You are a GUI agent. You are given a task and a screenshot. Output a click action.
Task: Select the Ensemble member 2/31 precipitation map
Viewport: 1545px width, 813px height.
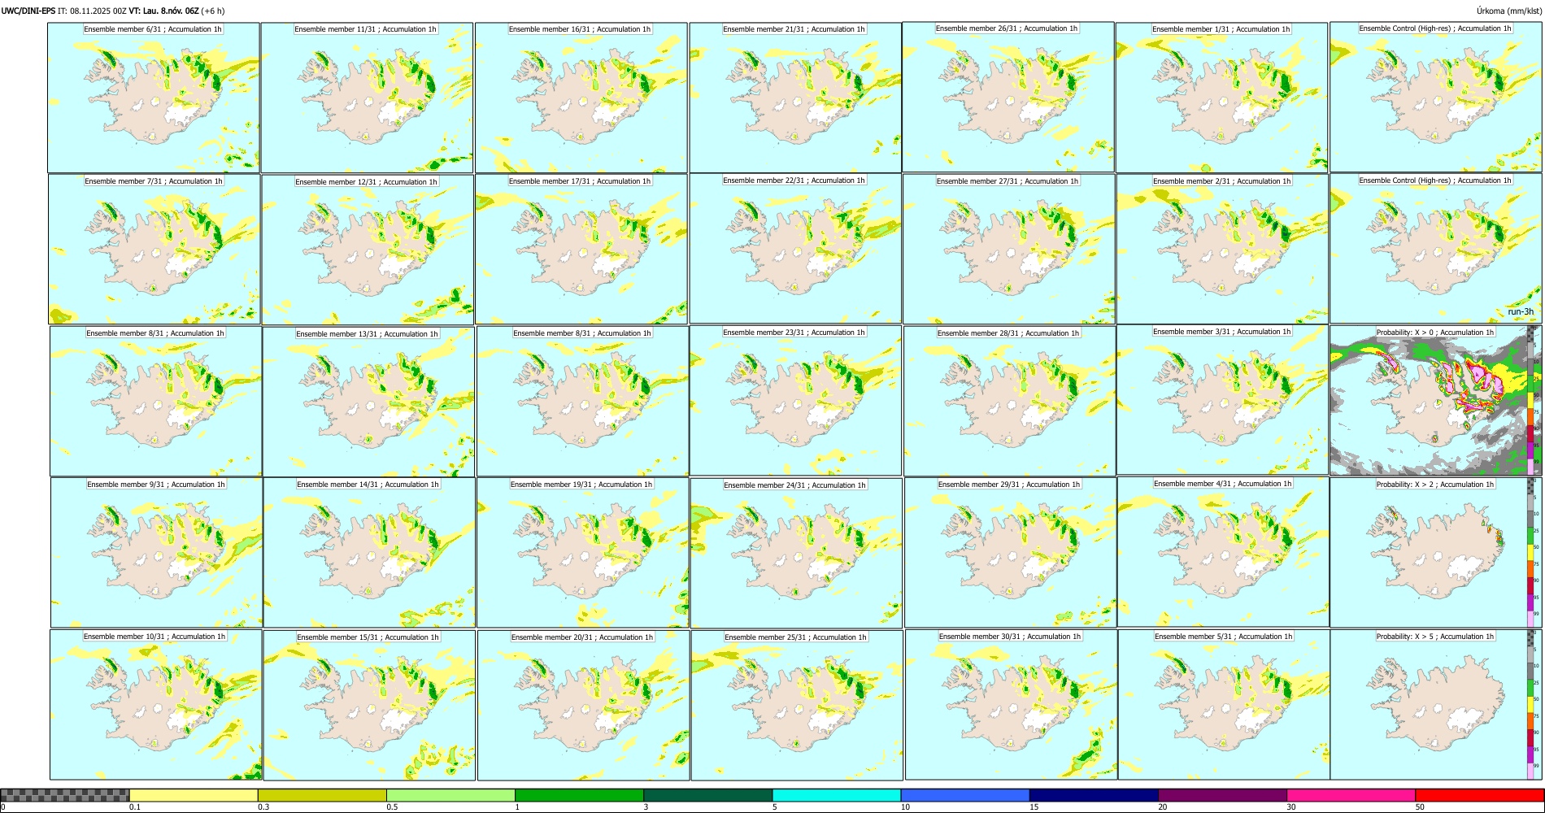pyautogui.click(x=1222, y=250)
